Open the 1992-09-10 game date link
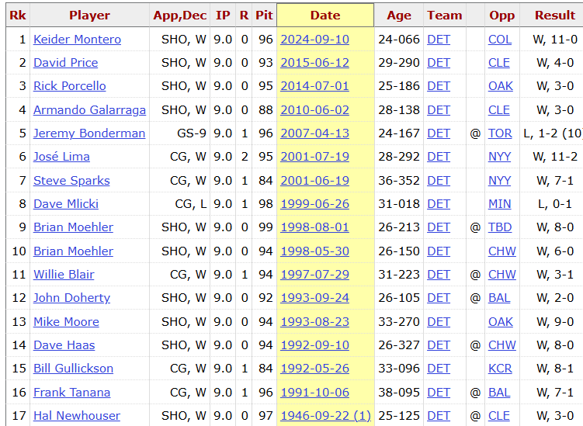The image size is (583, 426). (x=314, y=345)
